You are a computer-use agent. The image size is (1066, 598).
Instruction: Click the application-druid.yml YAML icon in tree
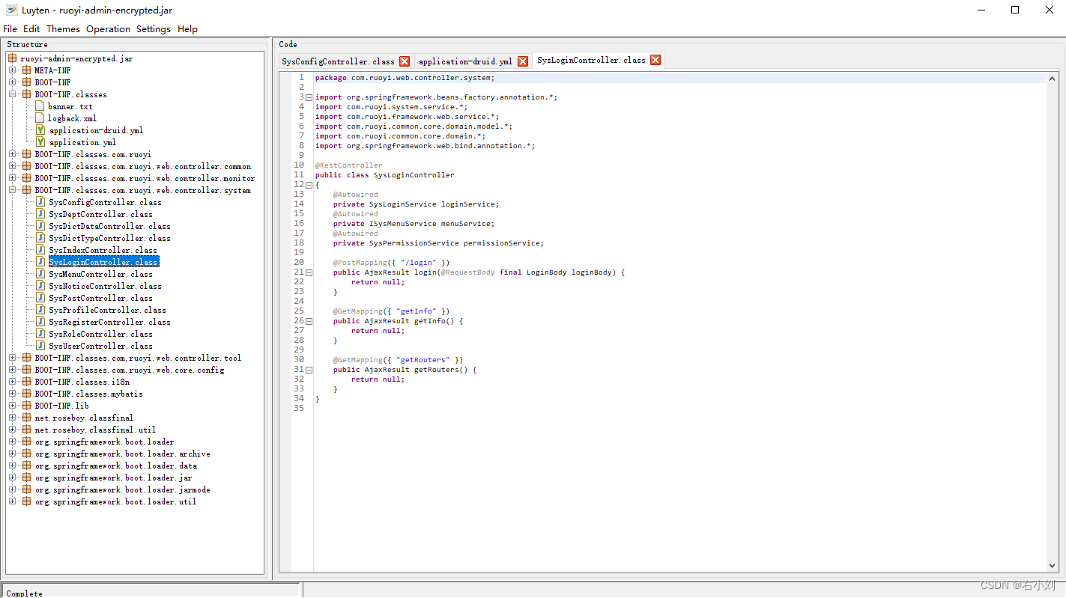(40, 130)
